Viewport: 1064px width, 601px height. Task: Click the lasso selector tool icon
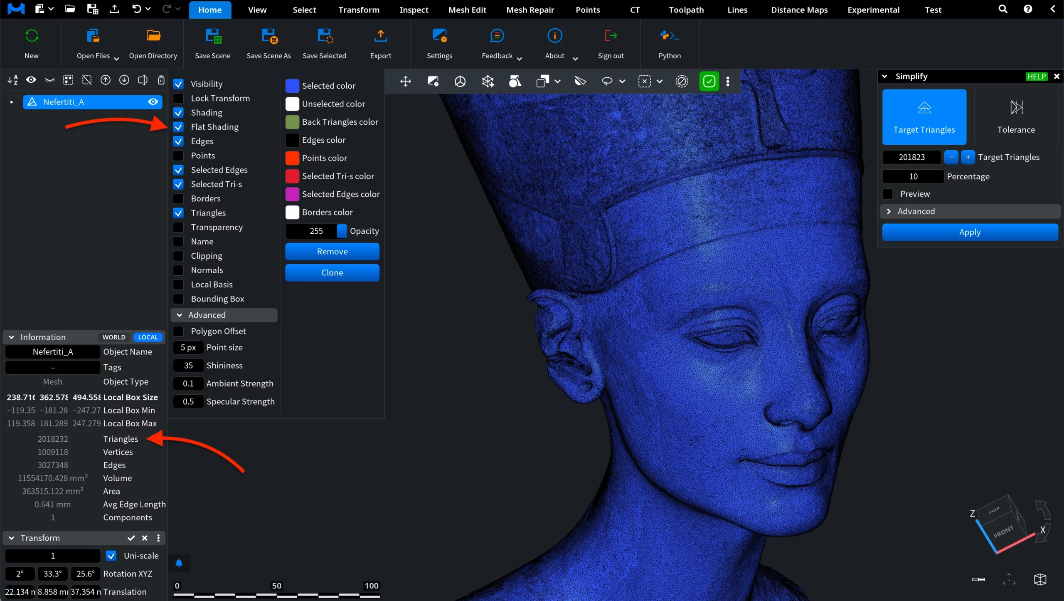607,81
